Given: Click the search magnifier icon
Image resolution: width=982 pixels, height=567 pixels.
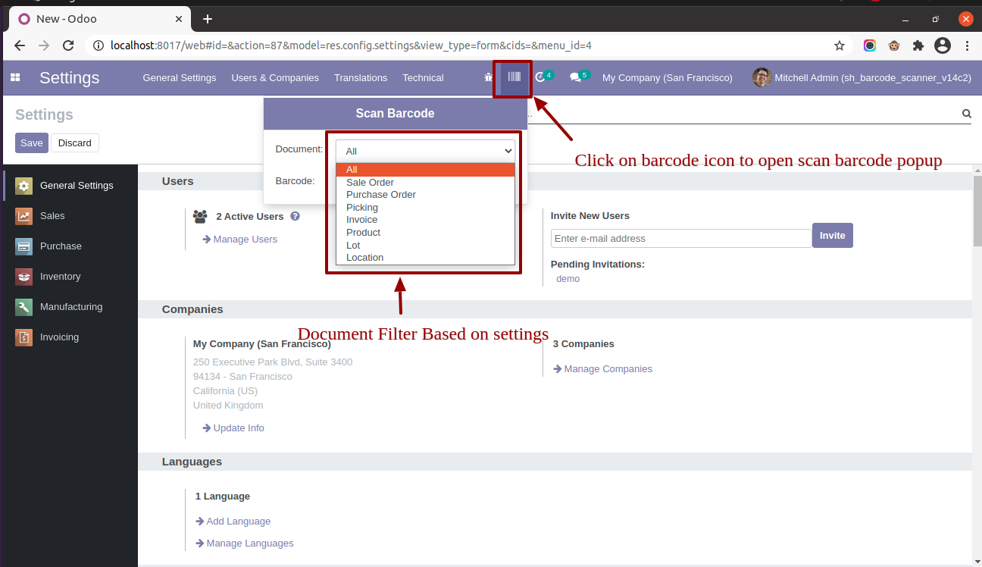Looking at the screenshot, I should (967, 114).
